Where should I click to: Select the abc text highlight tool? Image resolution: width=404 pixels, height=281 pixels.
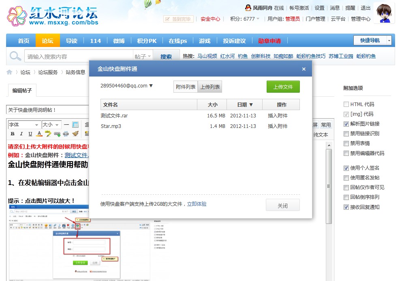click(x=48, y=134)
